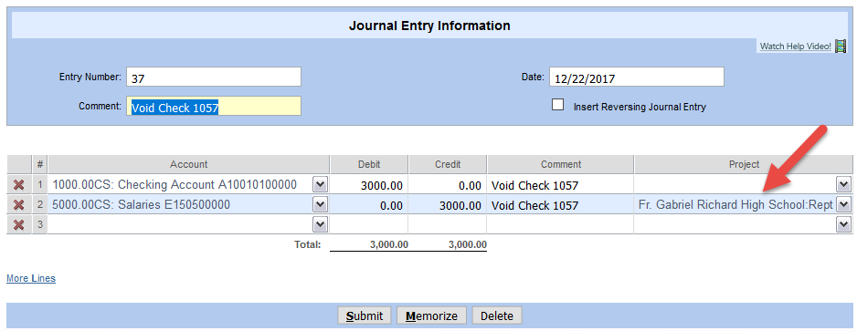Image resolution: width=857 pixels, height=331 pixels.
Task: Click the Comment column header
Action: pyautogui.click(x=560, y=164)
